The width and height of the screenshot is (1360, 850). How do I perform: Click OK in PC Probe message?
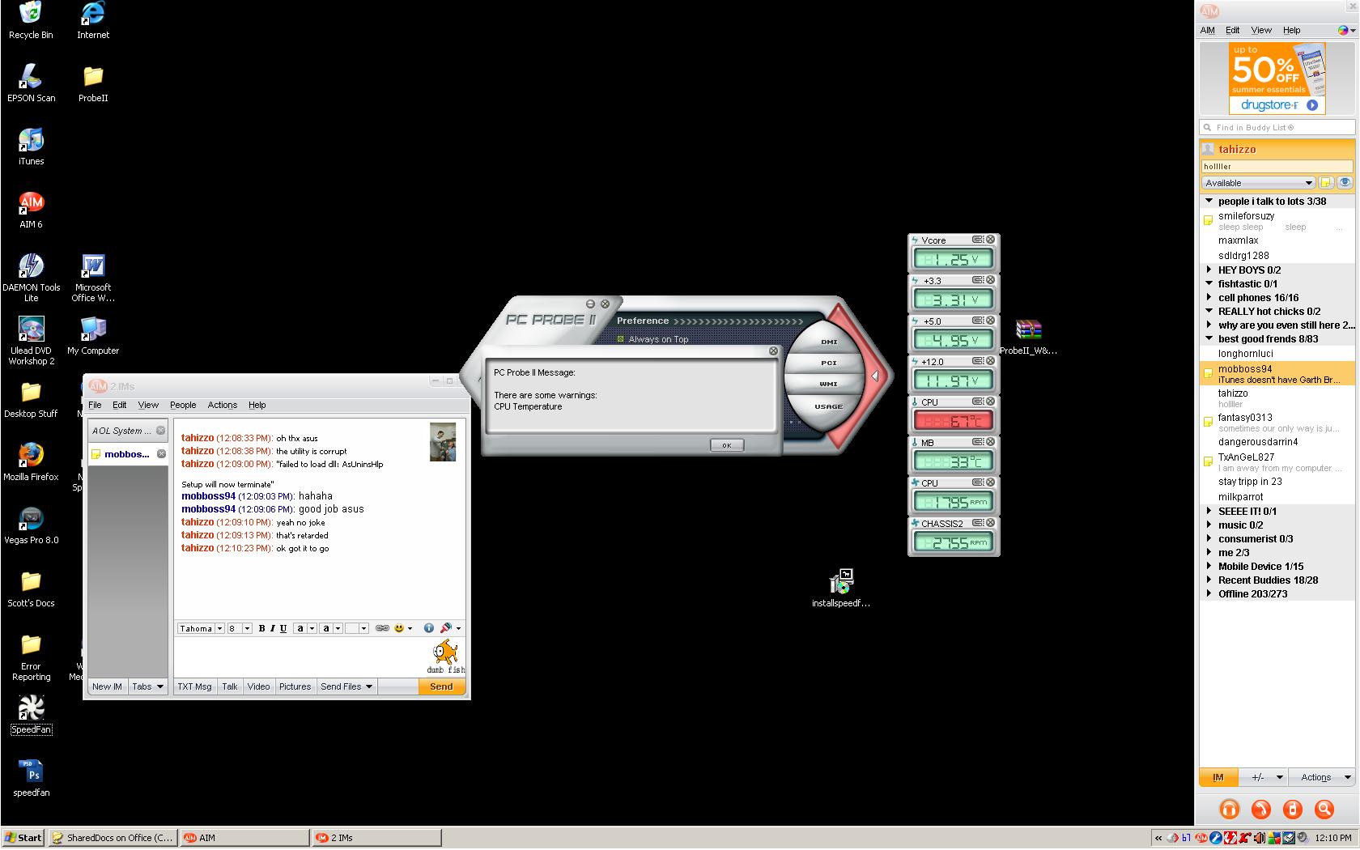[727, 445]
